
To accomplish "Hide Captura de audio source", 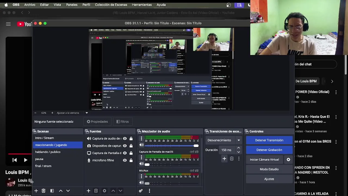I will [125, 139].
